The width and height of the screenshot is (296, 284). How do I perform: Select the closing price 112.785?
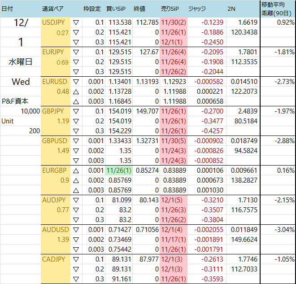[147, 22]
